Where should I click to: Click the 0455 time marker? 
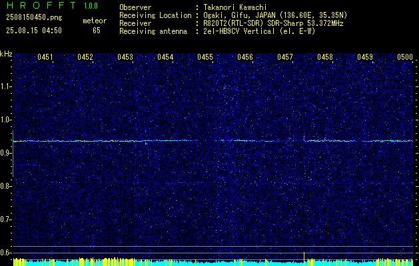coord(205,57)
